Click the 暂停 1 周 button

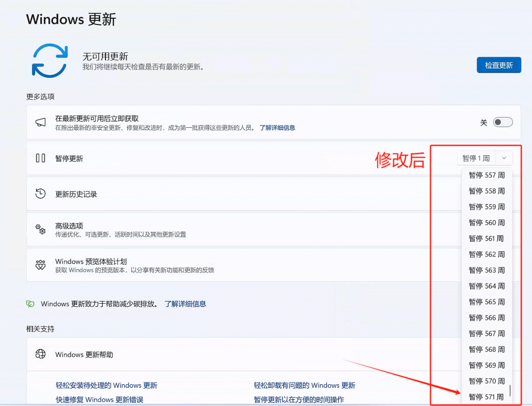pos(476,158)
